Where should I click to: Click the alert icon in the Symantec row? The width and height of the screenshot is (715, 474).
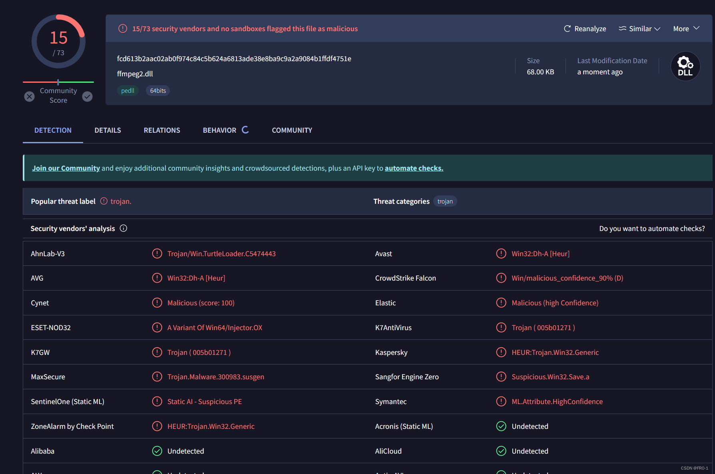(x=501, y=401)
